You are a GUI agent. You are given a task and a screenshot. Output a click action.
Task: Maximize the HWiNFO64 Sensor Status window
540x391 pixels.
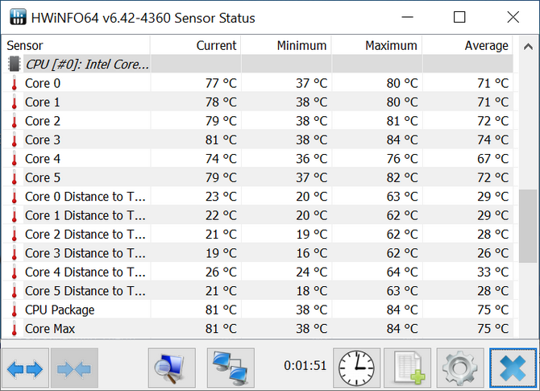pyautogui.click(x=459, y=17)
